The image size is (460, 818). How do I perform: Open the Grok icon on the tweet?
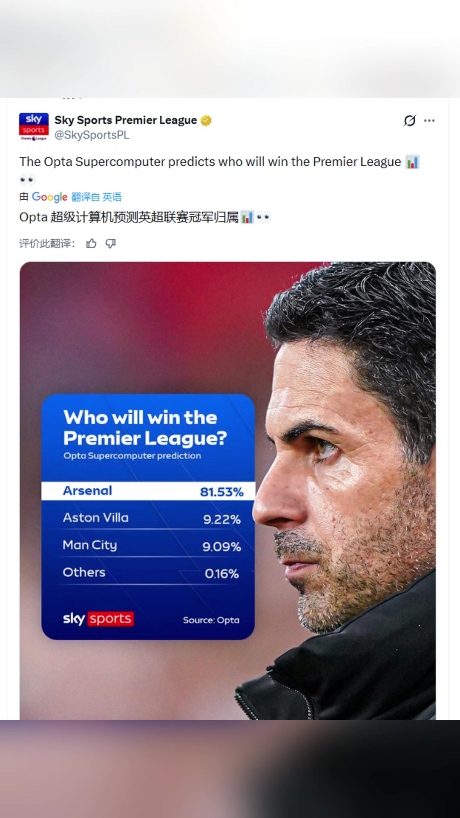click(x=409, y=121)
